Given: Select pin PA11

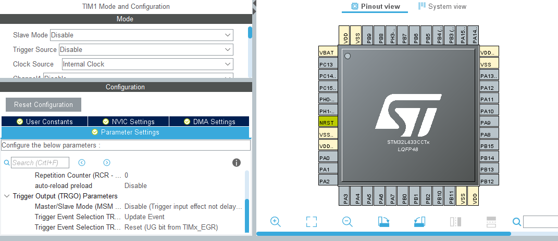Looking at the screenshot, I should (x=489, y=99).
